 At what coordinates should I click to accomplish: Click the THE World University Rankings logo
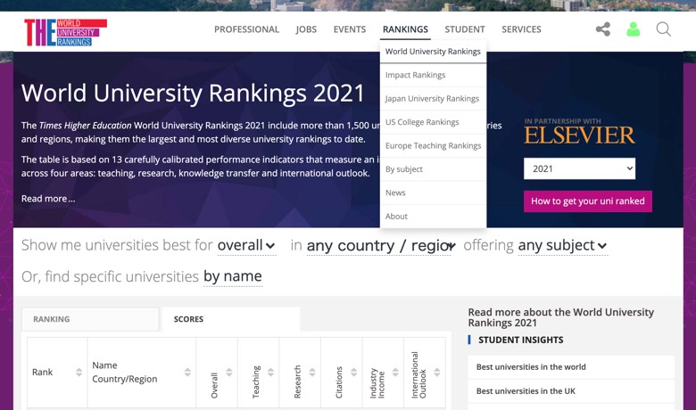tap(65, 32)
